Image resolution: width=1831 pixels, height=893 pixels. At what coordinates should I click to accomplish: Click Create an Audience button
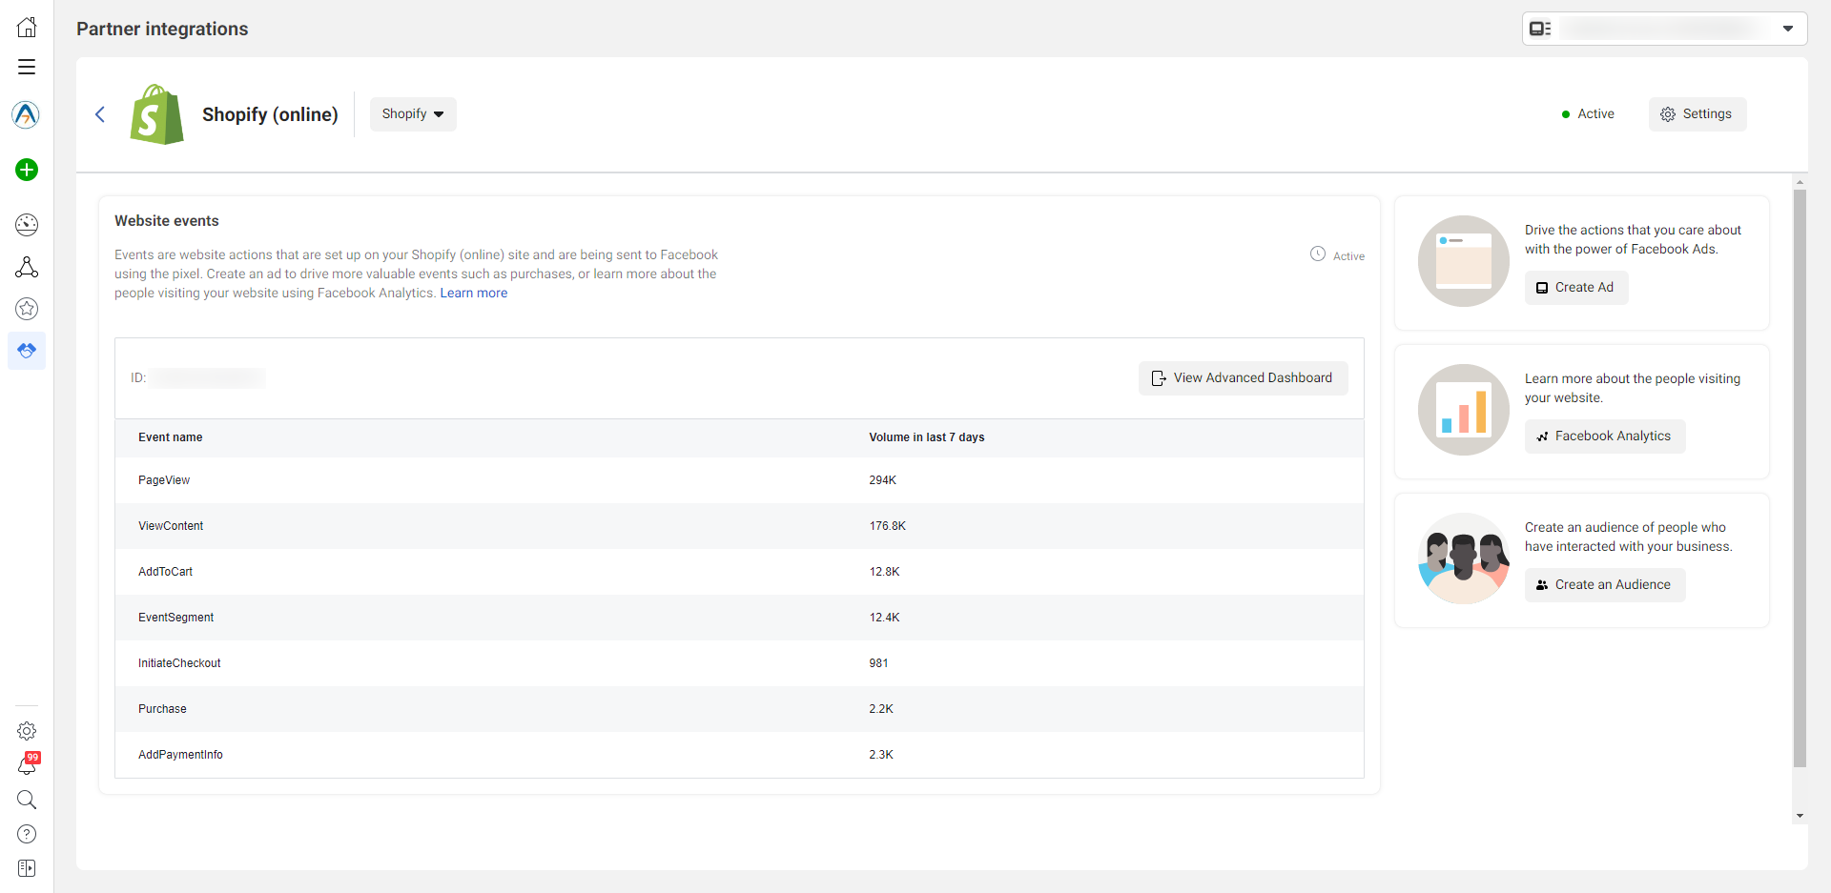pyautogui.click(x=1604, y=585)
